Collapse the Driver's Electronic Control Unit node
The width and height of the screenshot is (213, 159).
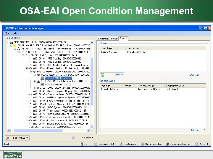(x=27, y=68)
